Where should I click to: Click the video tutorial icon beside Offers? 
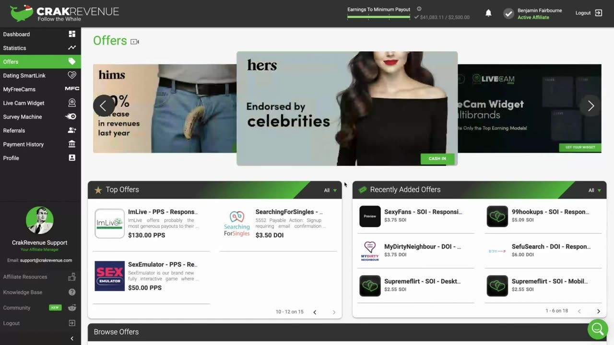[135, 42]
